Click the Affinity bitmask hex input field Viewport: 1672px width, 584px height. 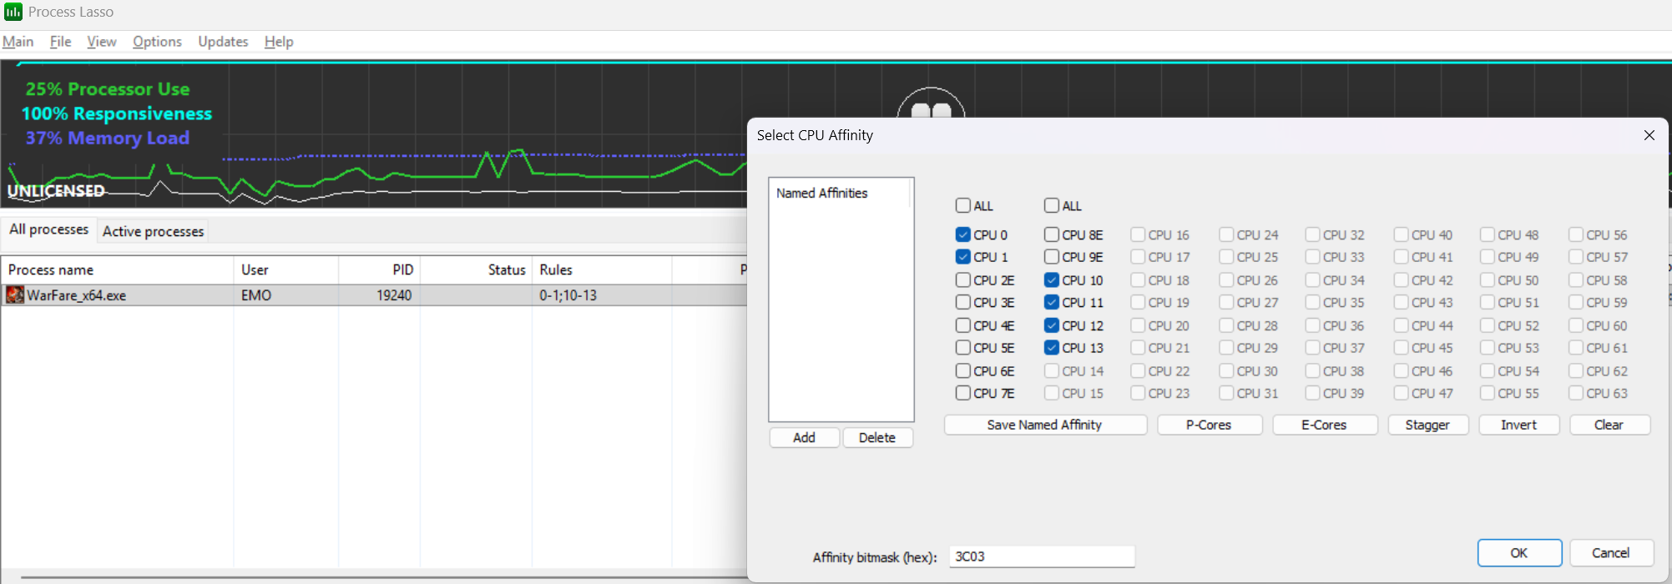(1042, 556)
